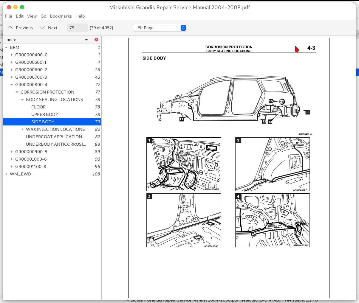Expand the GR00000700-3 node
The height and width of the screenshot is (303, 359).
pyautogui.click(x=12, y=77)
